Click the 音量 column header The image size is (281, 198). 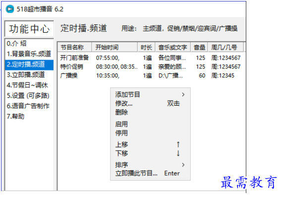click(199, 47)
